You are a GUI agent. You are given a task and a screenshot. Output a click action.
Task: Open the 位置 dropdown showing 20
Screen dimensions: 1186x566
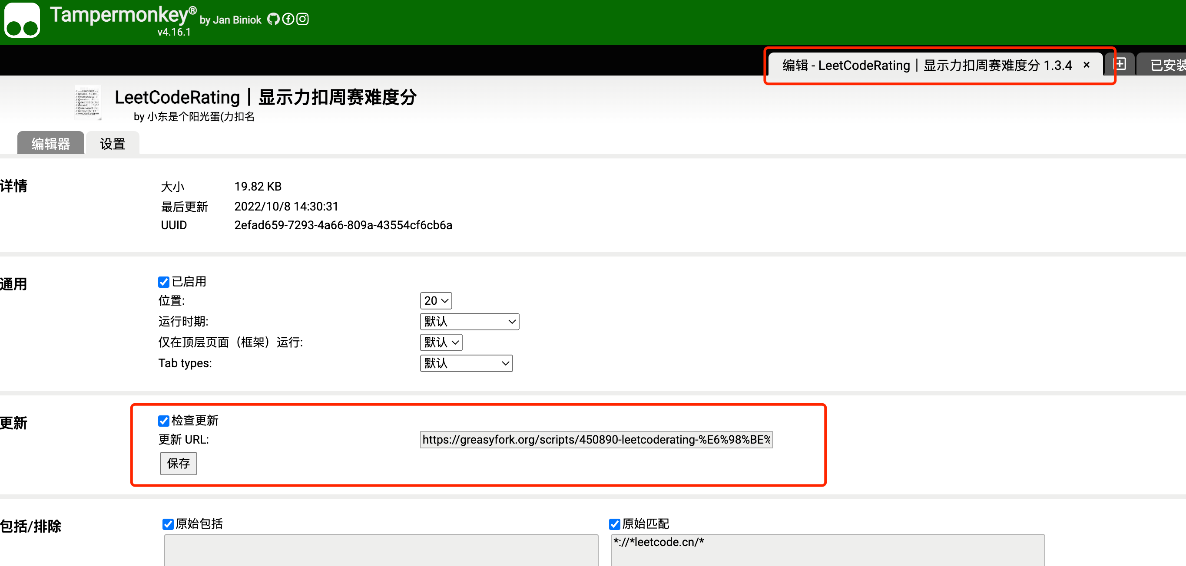pyautogui.click(x=436, y=300)
